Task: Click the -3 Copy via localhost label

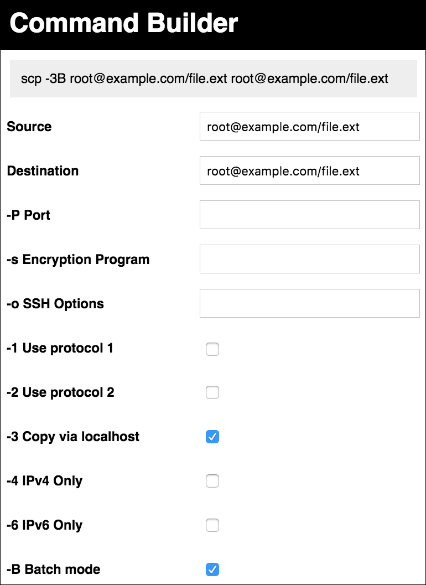Action: [73, 437]
